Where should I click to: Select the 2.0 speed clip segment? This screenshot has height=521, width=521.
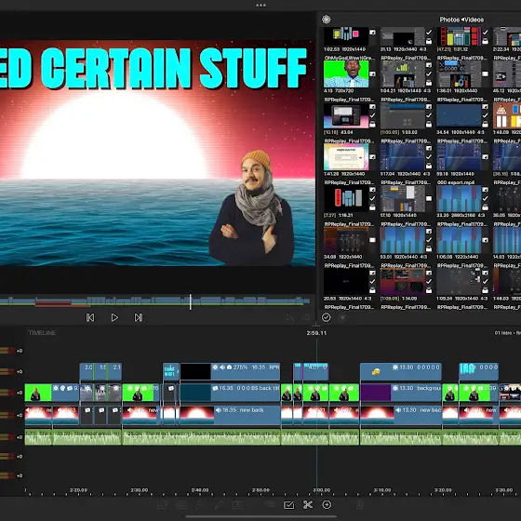tap(87, 371)
